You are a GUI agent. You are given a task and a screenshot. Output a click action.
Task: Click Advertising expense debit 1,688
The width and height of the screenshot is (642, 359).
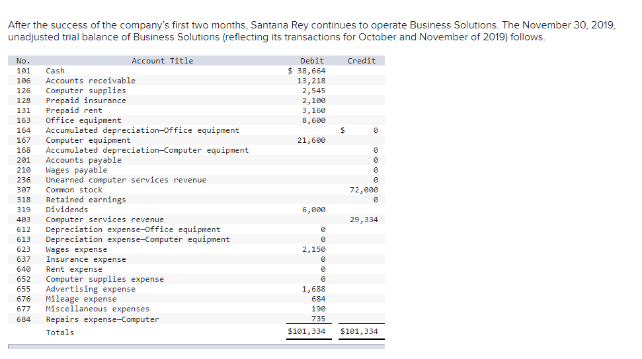click(x=313, y=289)
